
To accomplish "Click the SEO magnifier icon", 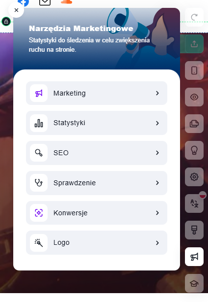I will (x=39, y=153).
